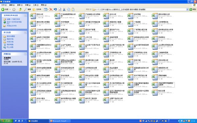Collapse the 其它位置 panel
This screenshot has width=197, height=123.
tap(25, 32)
